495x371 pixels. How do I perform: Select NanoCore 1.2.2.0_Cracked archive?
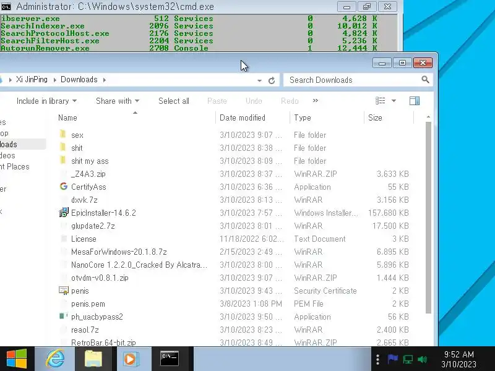tap(139, 265)
